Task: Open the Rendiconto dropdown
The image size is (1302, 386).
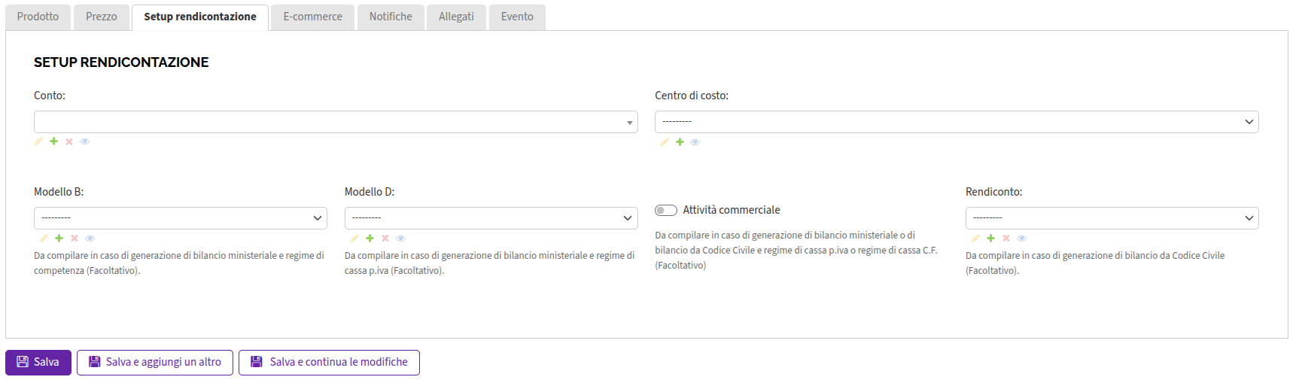Action: click(x=1112, y=218)
